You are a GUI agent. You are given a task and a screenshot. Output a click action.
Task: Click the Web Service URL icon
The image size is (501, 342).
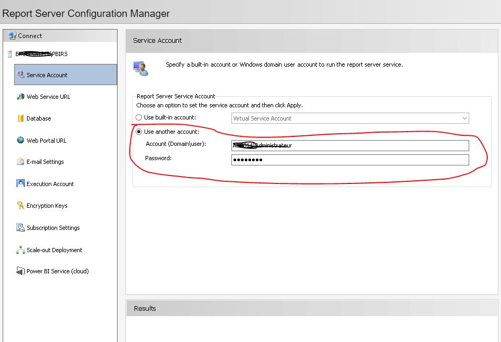click(x=21, y=96)
